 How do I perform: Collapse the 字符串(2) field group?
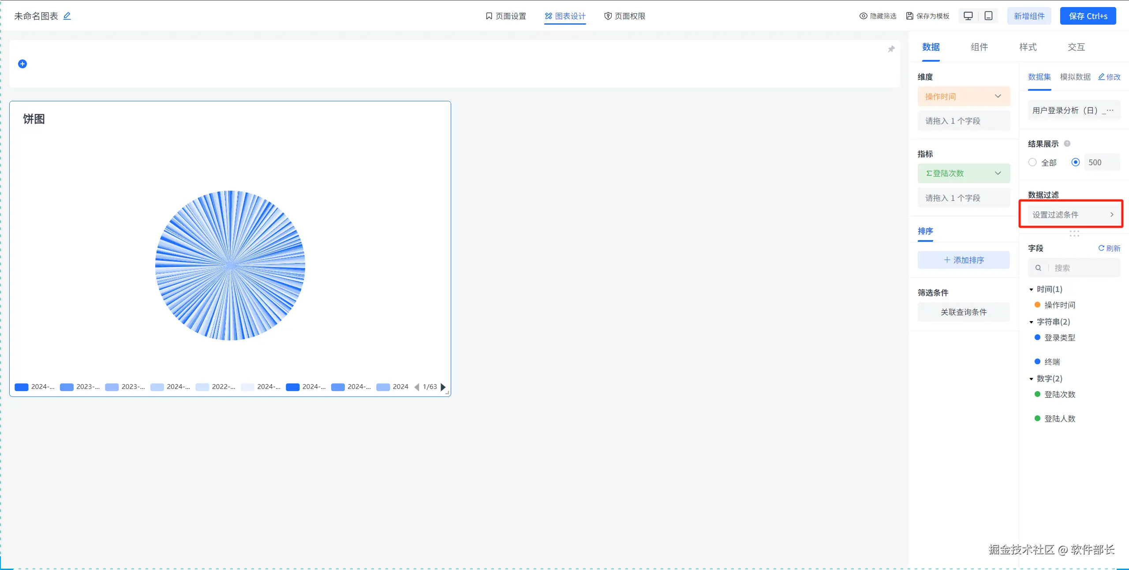click(x=1031, y=322)
